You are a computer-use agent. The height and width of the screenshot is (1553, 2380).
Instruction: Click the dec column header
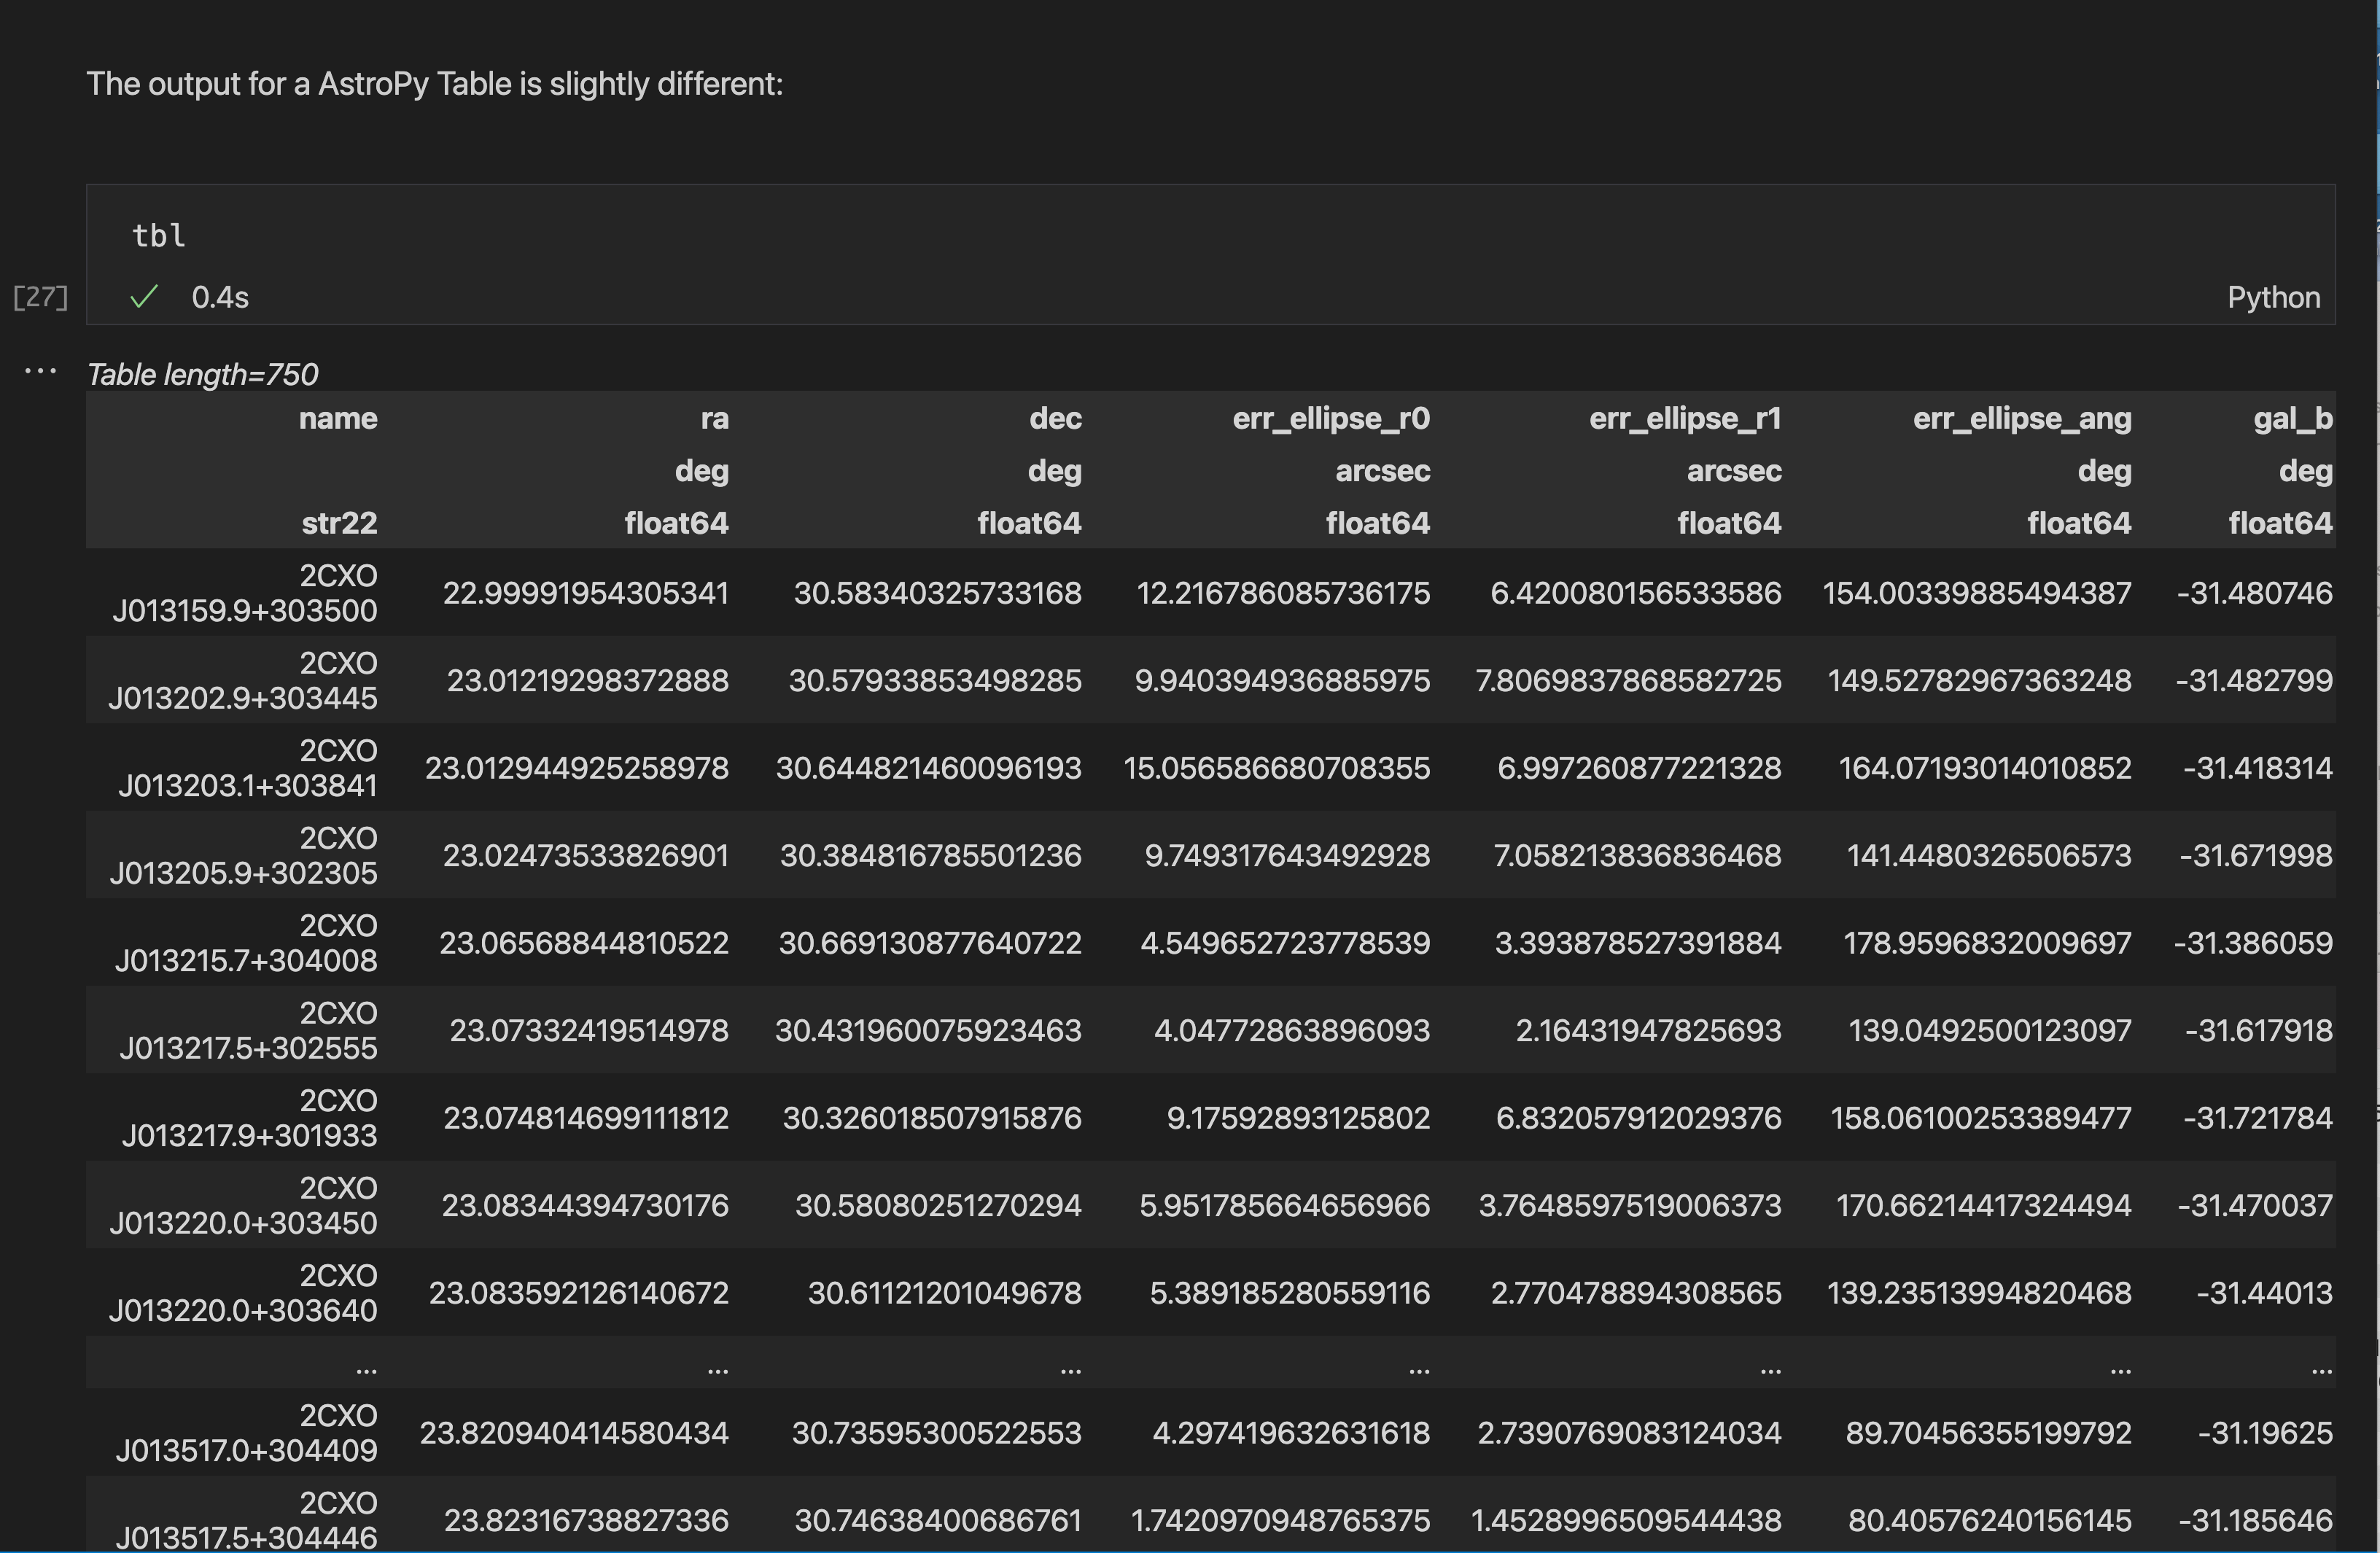point(1055,418)
